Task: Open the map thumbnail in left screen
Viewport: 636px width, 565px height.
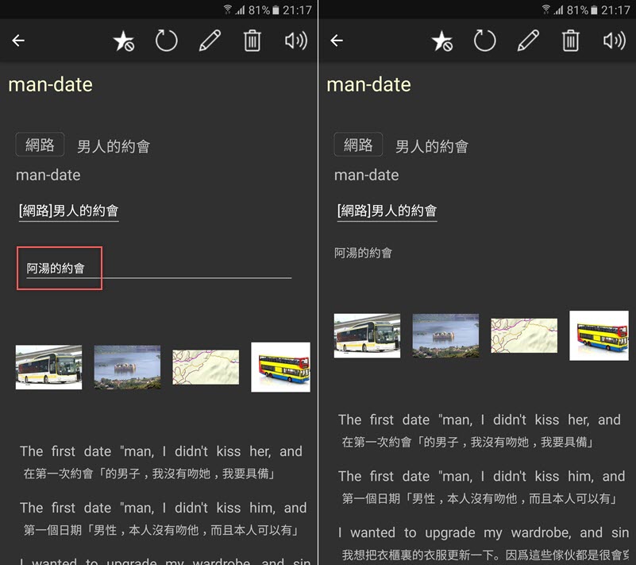Action: [206, 367]
